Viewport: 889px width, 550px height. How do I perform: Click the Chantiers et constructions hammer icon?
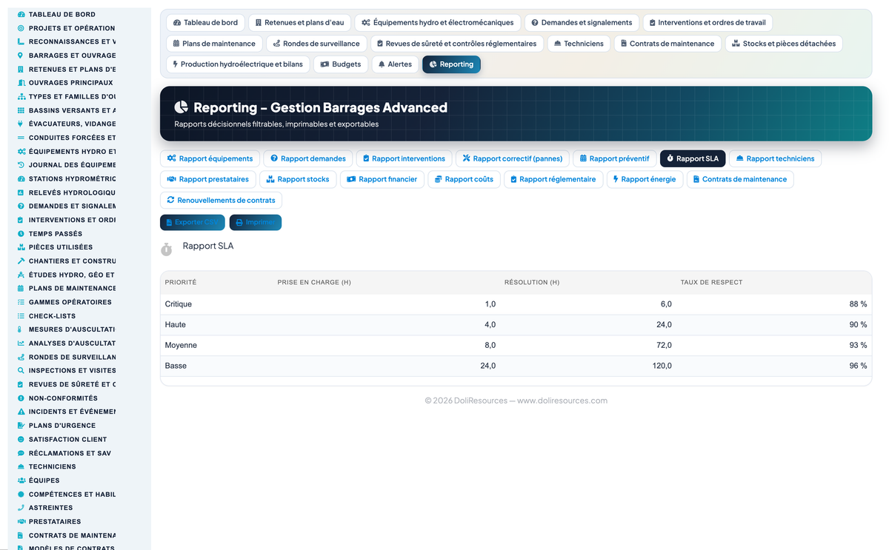pos(21,261)
